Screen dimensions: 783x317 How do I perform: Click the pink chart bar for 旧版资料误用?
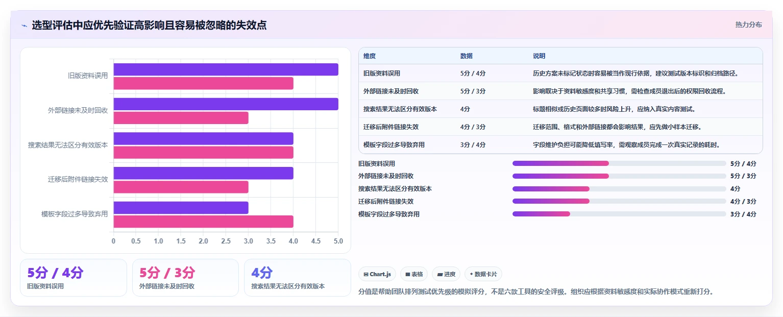203,83
